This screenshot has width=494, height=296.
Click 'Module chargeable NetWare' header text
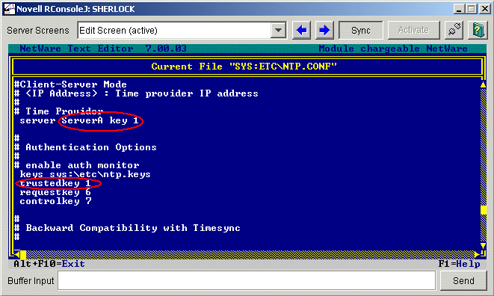pos(393,49)
